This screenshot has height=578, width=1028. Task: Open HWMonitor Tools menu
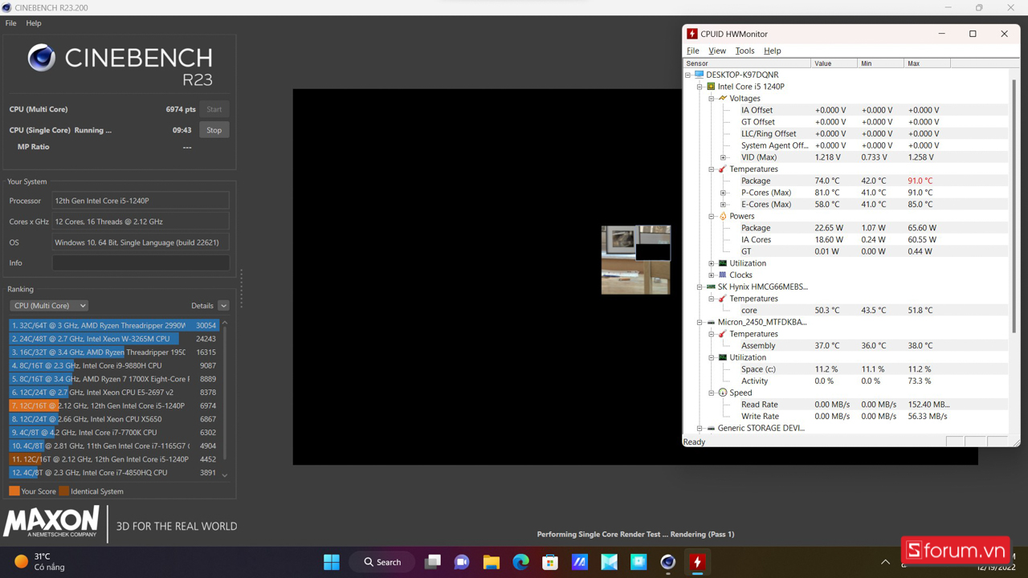744,51
